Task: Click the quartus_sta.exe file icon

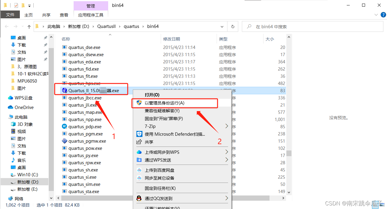Action: [64, 191]
